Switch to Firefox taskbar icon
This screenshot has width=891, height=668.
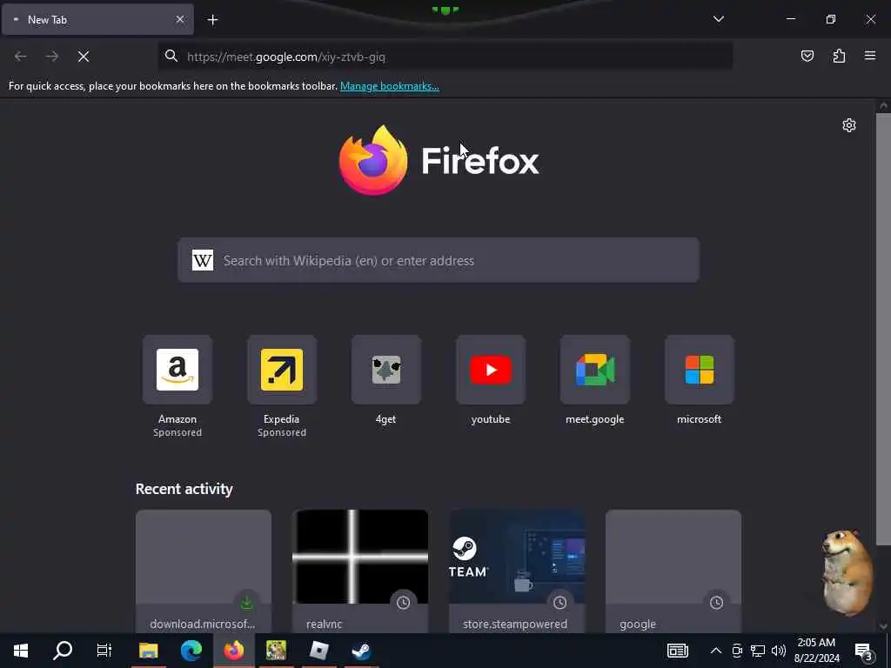point(233,651)
